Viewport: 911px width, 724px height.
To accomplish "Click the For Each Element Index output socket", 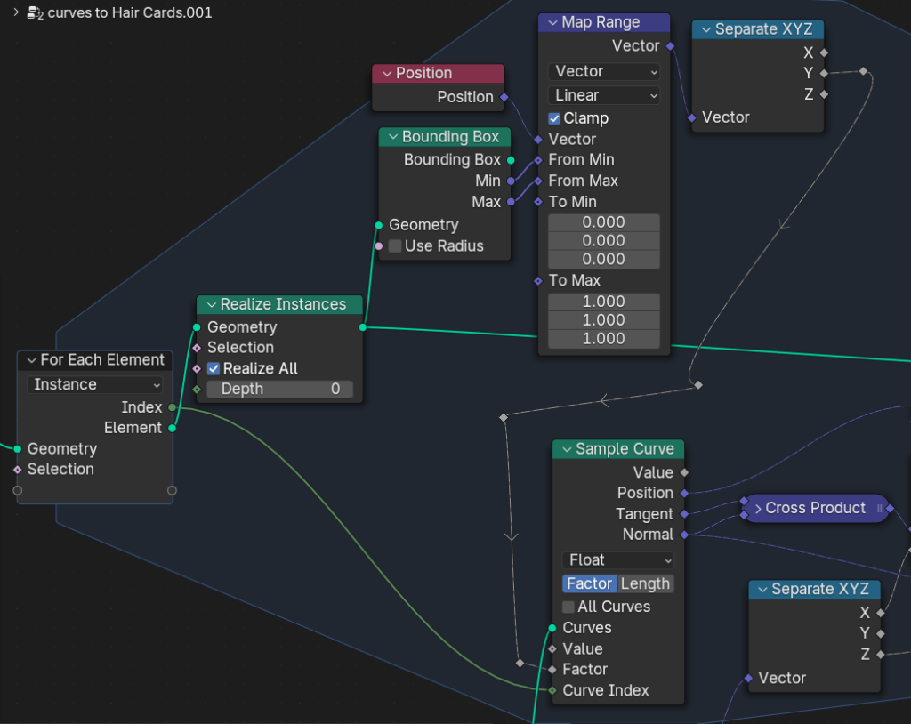I will click(172, 407).
